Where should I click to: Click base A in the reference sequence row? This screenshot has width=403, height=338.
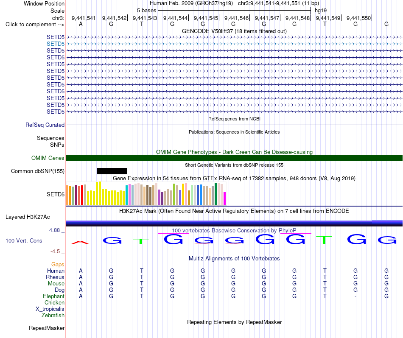point(81,24)
